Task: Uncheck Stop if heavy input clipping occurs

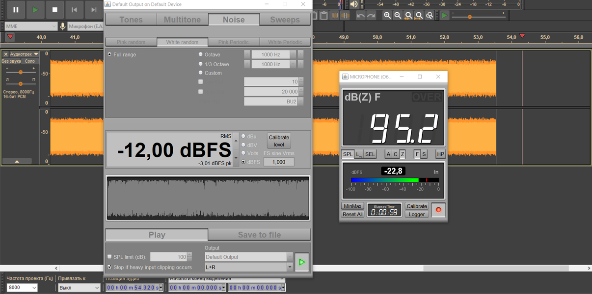Action: click(109, 267)
